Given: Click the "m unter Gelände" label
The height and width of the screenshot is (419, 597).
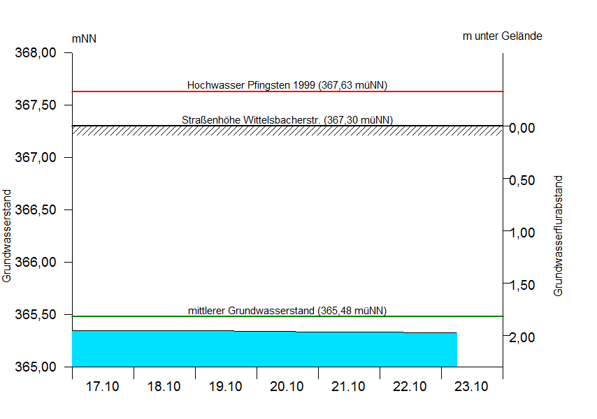Looking at the screenshot, I should pyautogui.click(x=502, y=36).
